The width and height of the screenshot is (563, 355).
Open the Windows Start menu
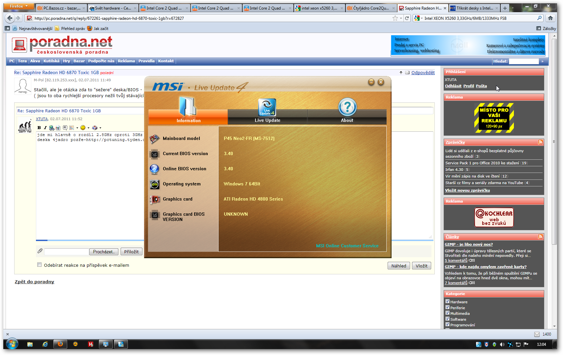tap(12, 344)
